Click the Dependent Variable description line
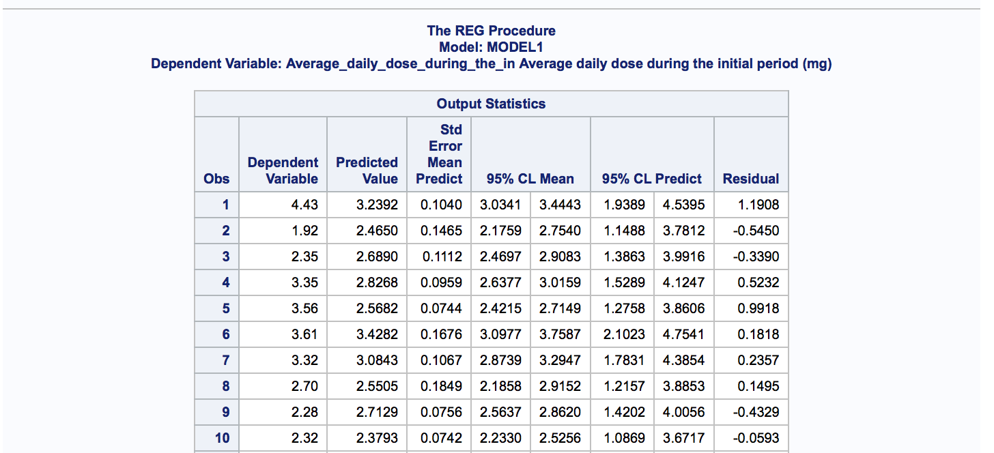Image resolution: width=994 pixels, height=453 pixels. tap(491, 64)
